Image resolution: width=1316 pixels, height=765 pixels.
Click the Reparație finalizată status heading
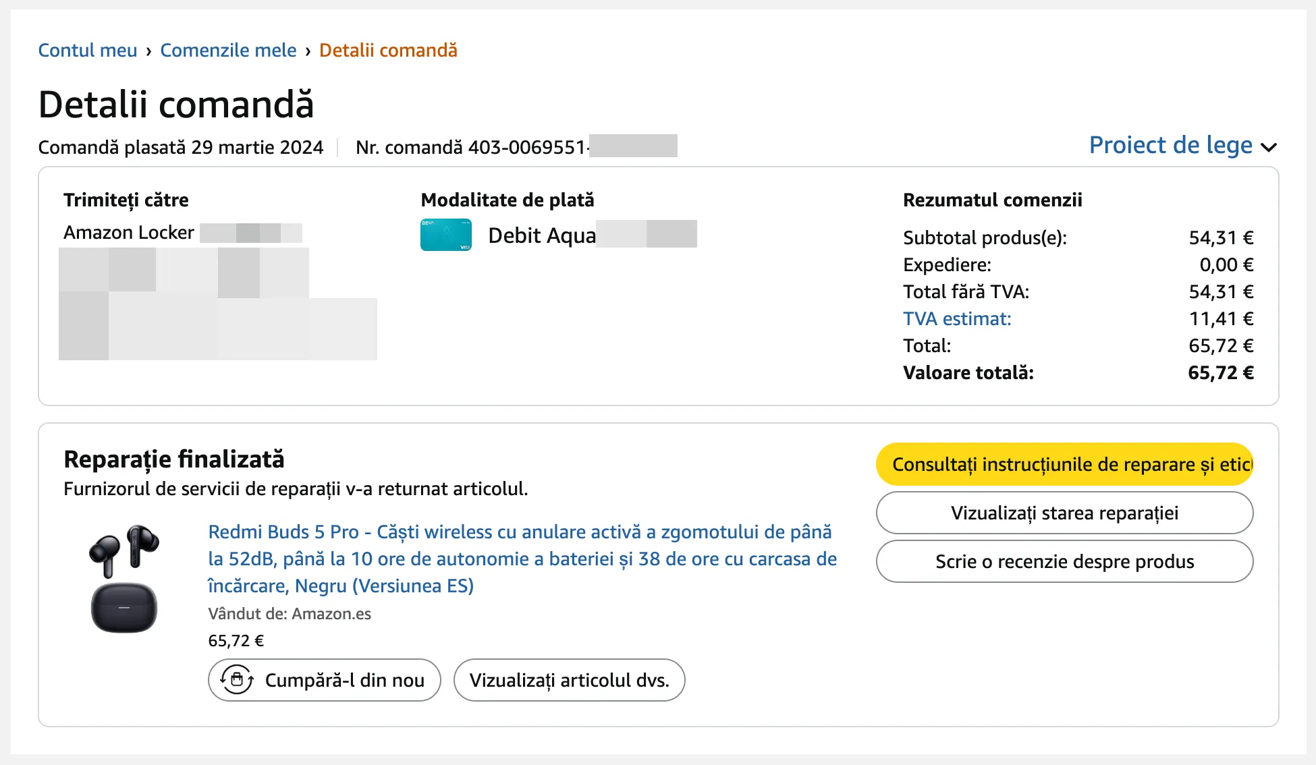174,459
